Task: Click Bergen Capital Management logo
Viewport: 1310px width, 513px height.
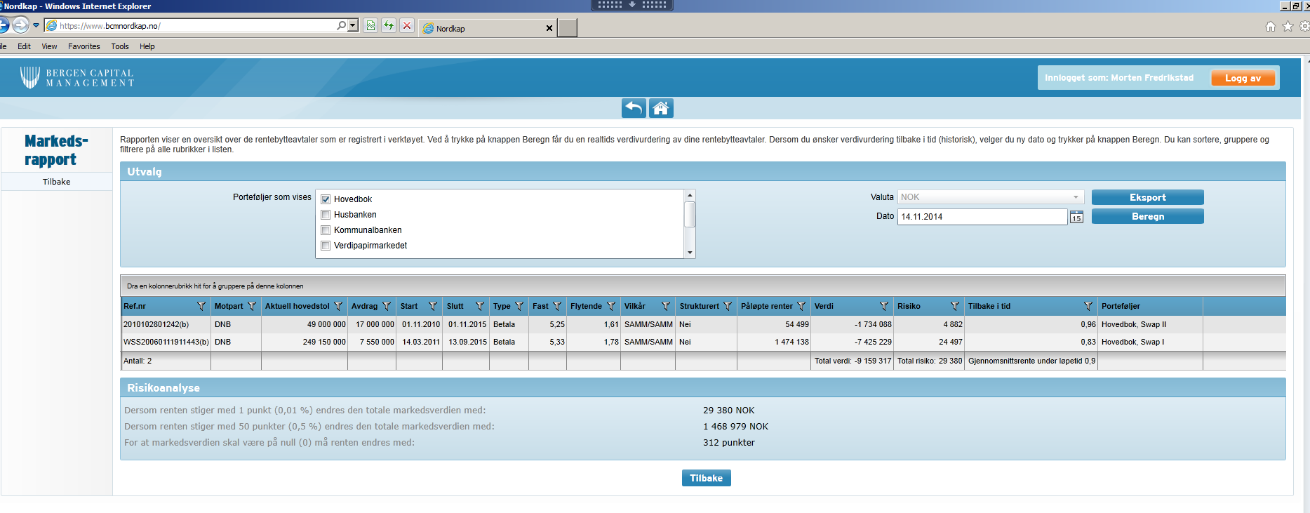Action: click(77, 77)
